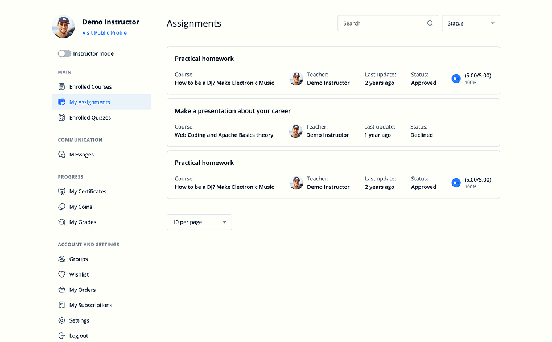
Task: Click the My Coins icon
Action: (62, 207)
